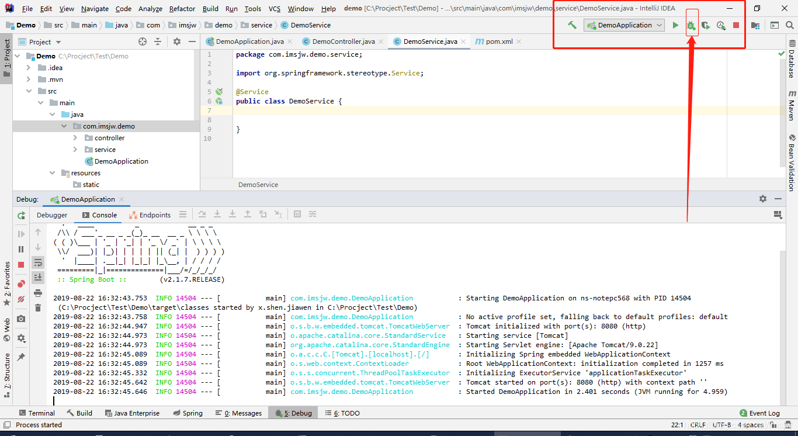Expand the controller package

coord(75,138)
